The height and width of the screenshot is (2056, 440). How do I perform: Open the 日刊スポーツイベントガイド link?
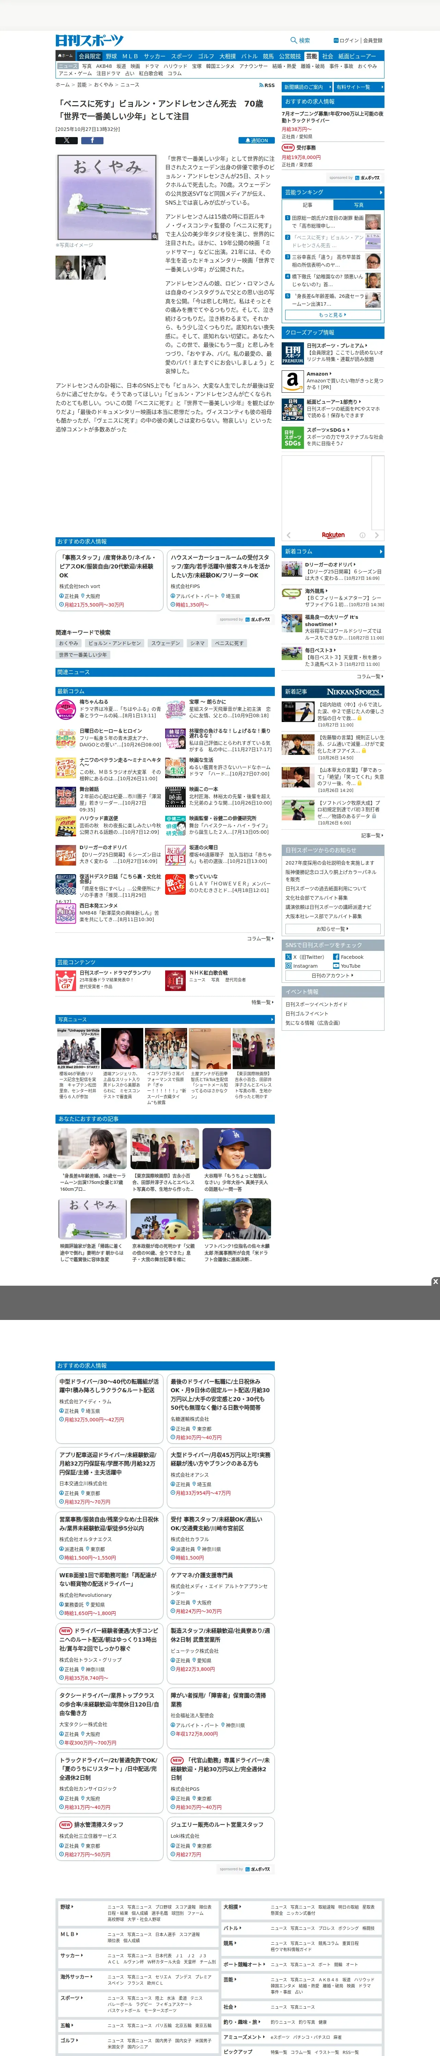316,1004
